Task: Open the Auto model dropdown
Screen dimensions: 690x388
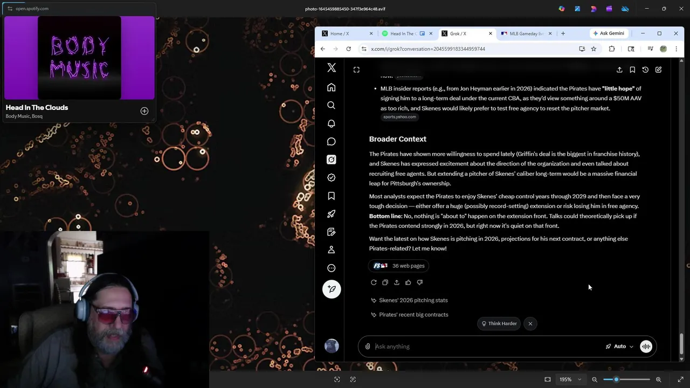Action: (619, 347)
